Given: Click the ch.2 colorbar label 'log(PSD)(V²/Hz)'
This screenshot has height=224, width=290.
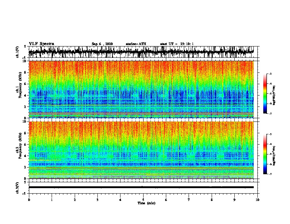Looking at the screenshot, I should 274,156.
